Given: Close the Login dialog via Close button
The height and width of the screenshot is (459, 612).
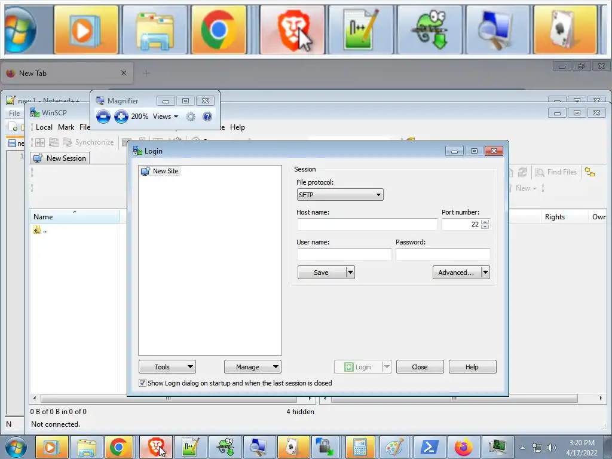Looking at the screenshot, I should pyautogui.click(x=420, y=367).
